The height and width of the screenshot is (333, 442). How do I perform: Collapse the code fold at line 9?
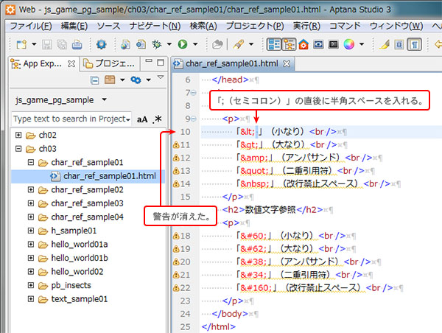tap(194, 119)
